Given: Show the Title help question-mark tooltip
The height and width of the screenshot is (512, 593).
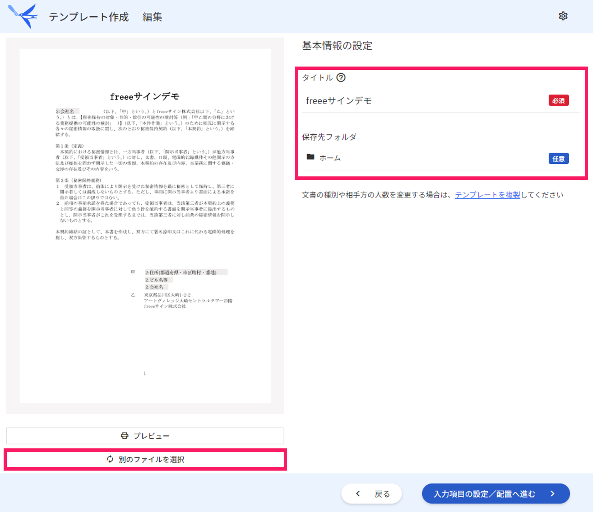Looking at the screenshot, I should (341, 78).
